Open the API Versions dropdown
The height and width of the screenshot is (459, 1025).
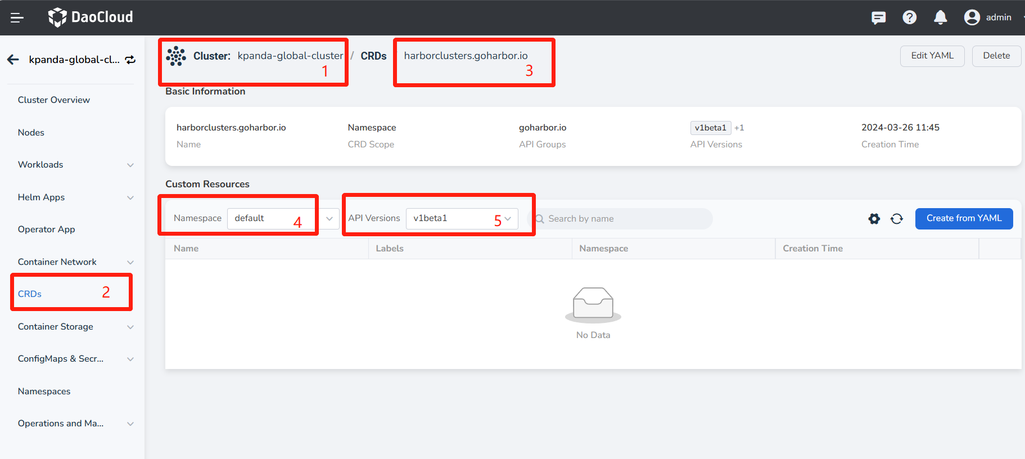coord(461,218)
